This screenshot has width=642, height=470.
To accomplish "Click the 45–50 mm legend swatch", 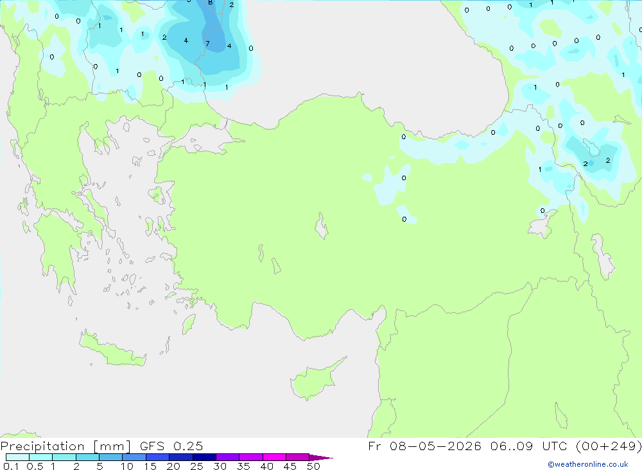I will click(298, 457).
